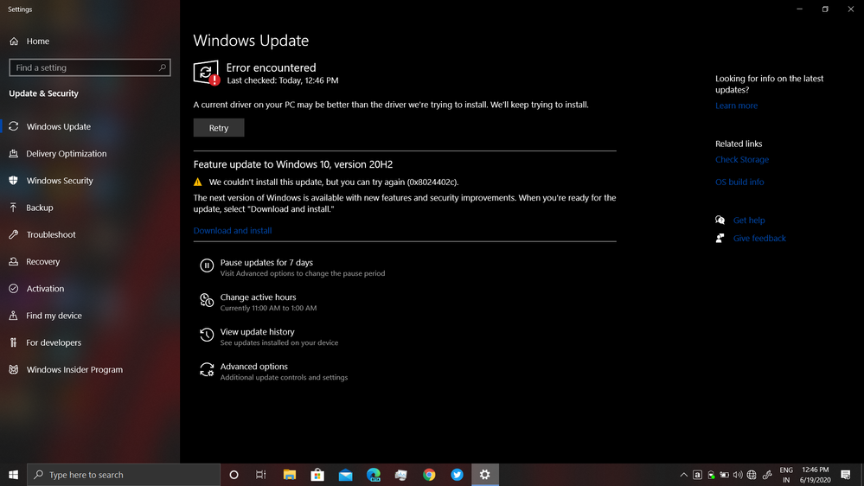Click the Find a setting search box
Viewport: 864px width, 486px height.
(90, 67)
